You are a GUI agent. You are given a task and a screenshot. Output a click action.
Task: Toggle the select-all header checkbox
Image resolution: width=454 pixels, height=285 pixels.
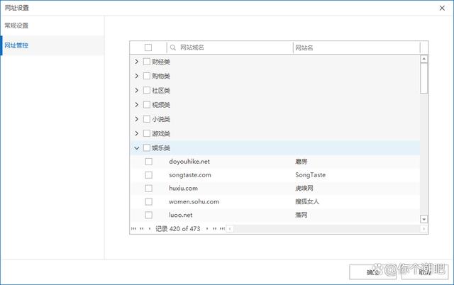click(x=148, y=47)
